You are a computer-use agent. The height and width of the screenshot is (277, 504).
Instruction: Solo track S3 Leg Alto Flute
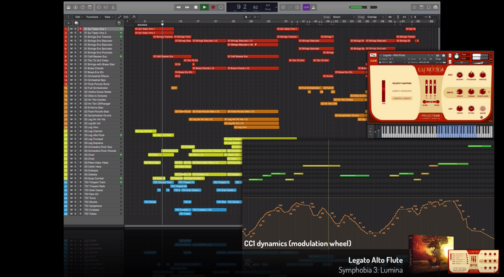pyautogui.click(x=76, y=135)
